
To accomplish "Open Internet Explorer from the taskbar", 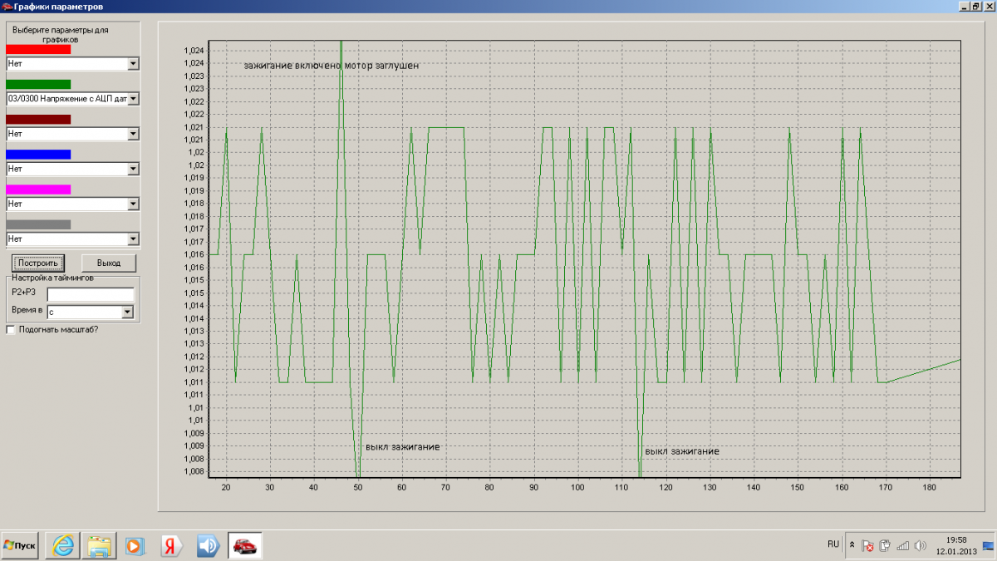I will [x=64, y=545].
